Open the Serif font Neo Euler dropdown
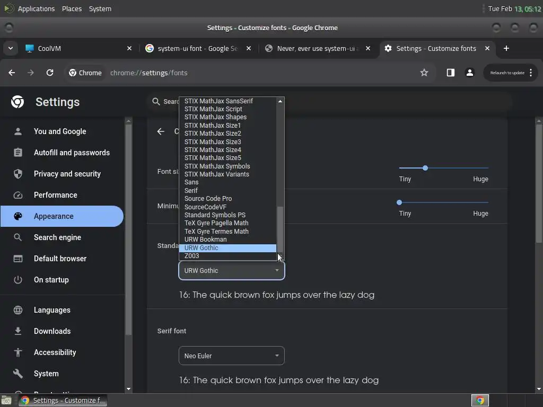The height and width of the screenshot is (407, 543). (232, 356)
